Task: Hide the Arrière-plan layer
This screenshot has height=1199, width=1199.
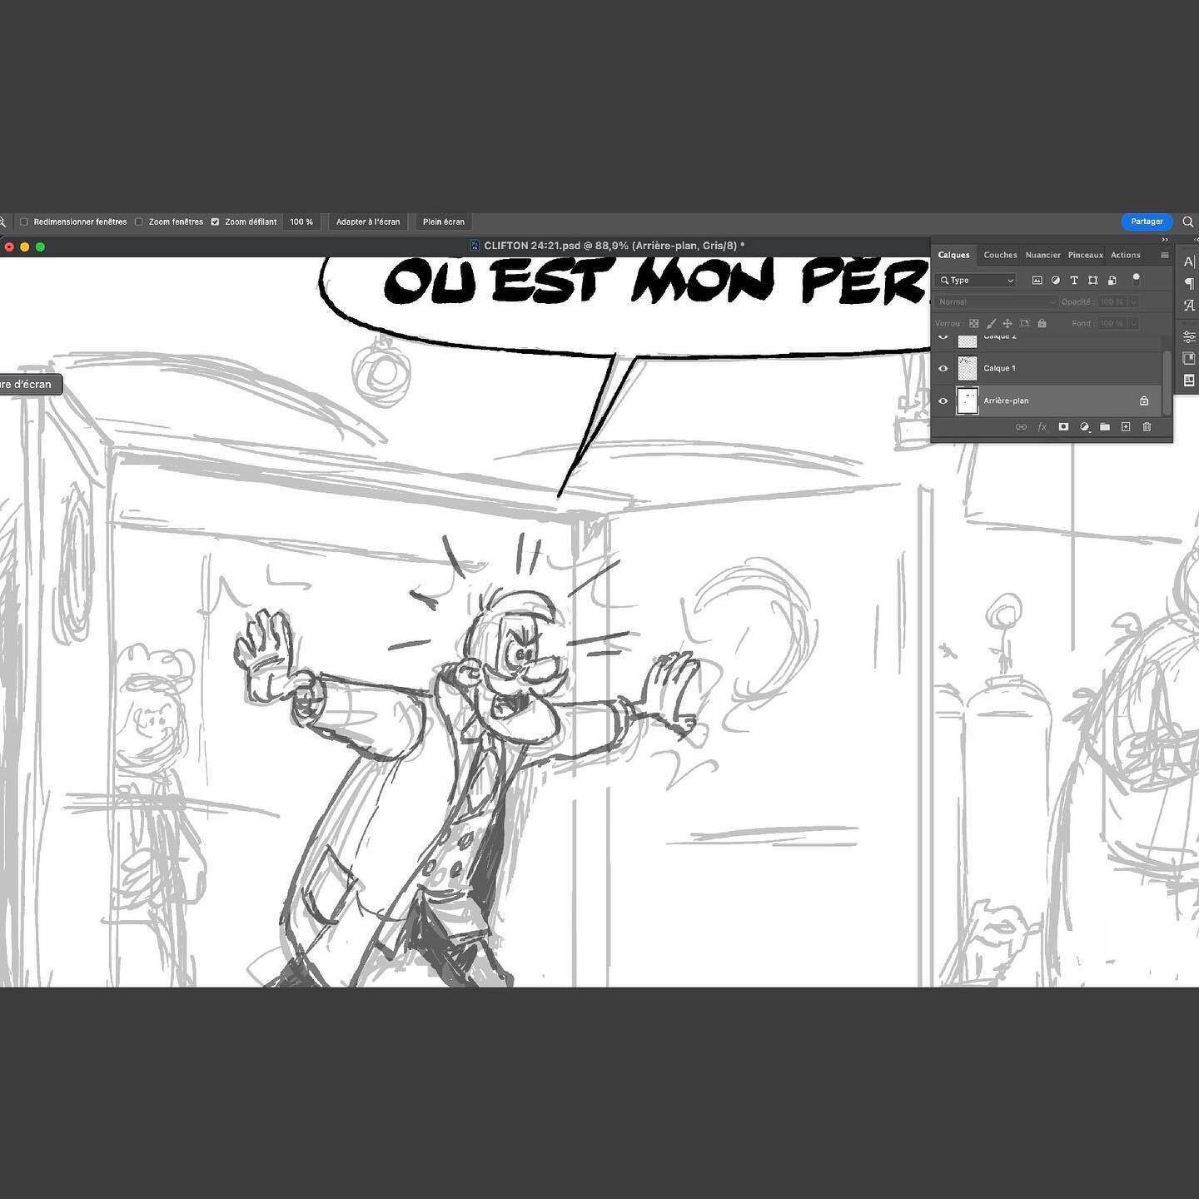Action: pos(943,400)
